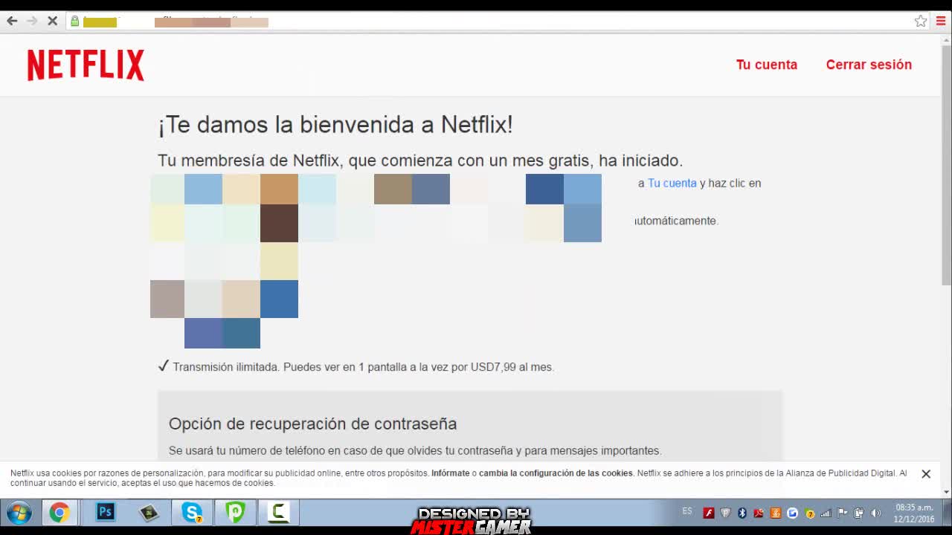
Task: Open Camtasia from the taskbar
Action: click(278, 513)
